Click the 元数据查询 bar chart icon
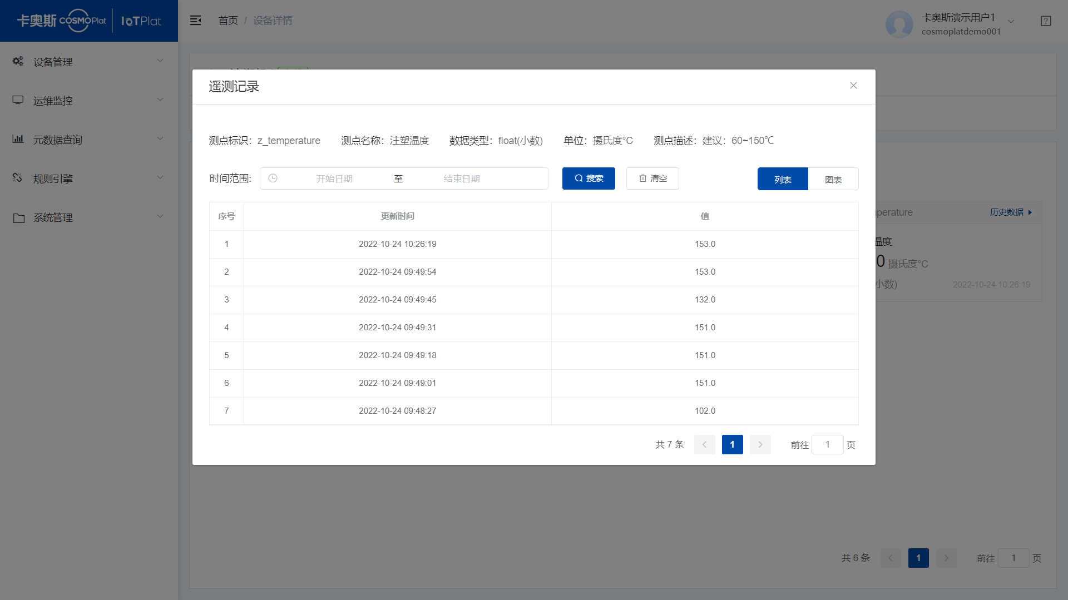The height and width of the screenshot is (600, 1068). [18, 139]
